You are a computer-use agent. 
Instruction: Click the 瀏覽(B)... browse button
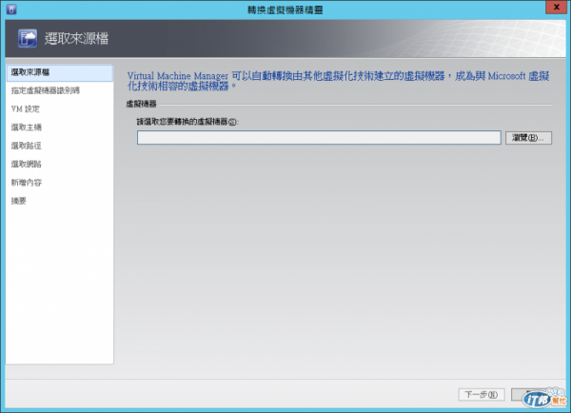[528, 138]
